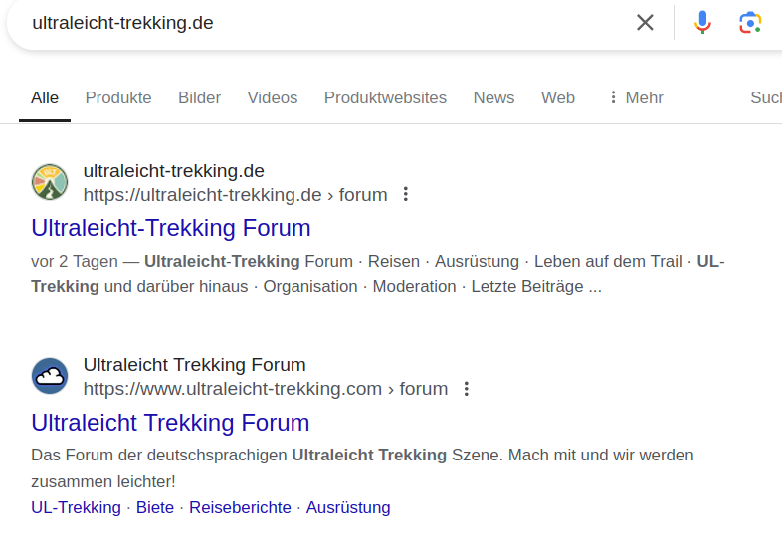
Task: Click the Biete sitelink
Action: click(x=155, y=507)
